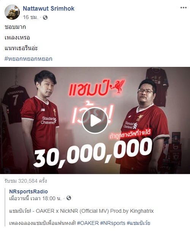Viewport: 190px width, 231px height.
Task: Open the NRsportsRadio page link
Action: [x=28, y=191]
